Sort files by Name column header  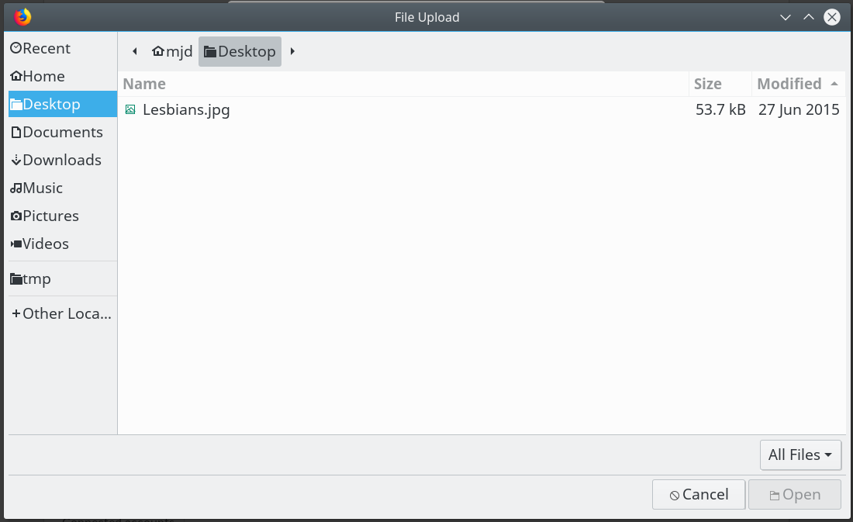(x=404, y=84)
